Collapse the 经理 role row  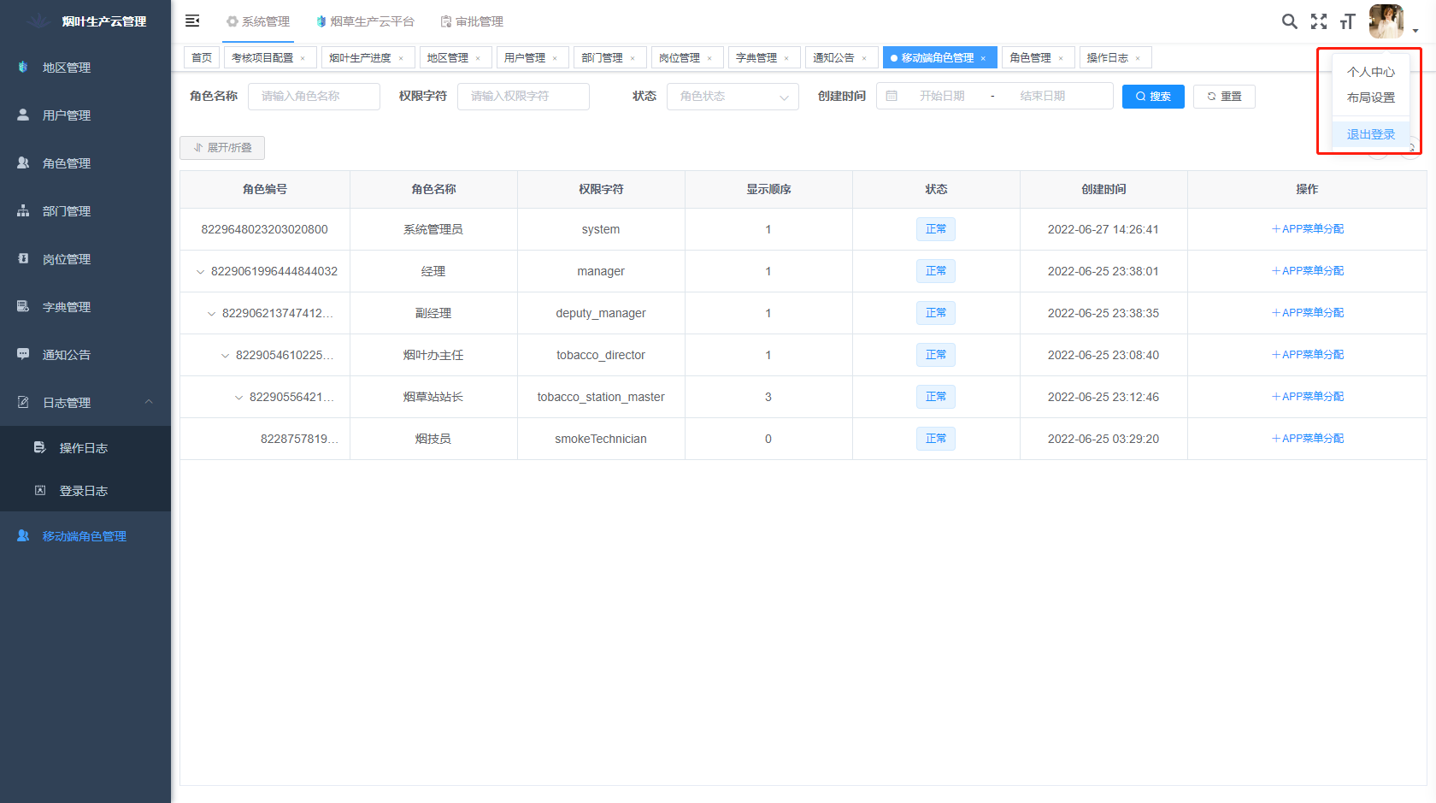coord(201,272)
